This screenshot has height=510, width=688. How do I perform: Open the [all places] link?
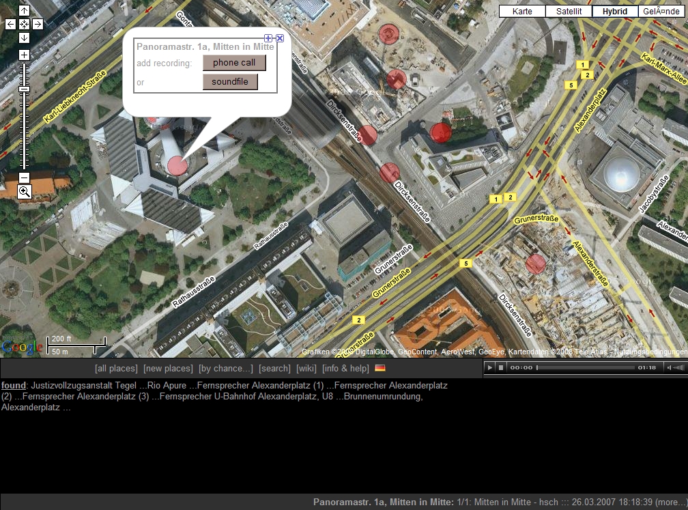click(x=115, y=369)
